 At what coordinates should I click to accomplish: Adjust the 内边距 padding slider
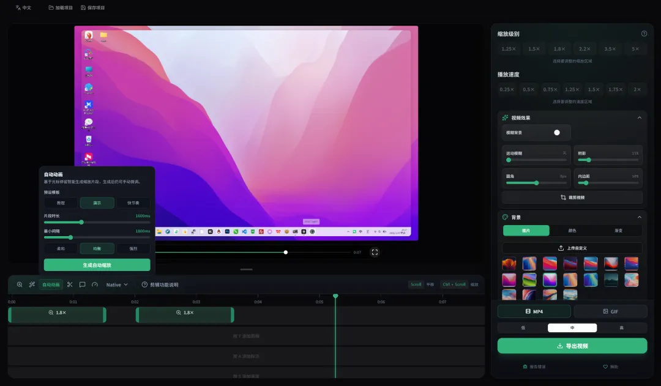(x=608, y=183)
